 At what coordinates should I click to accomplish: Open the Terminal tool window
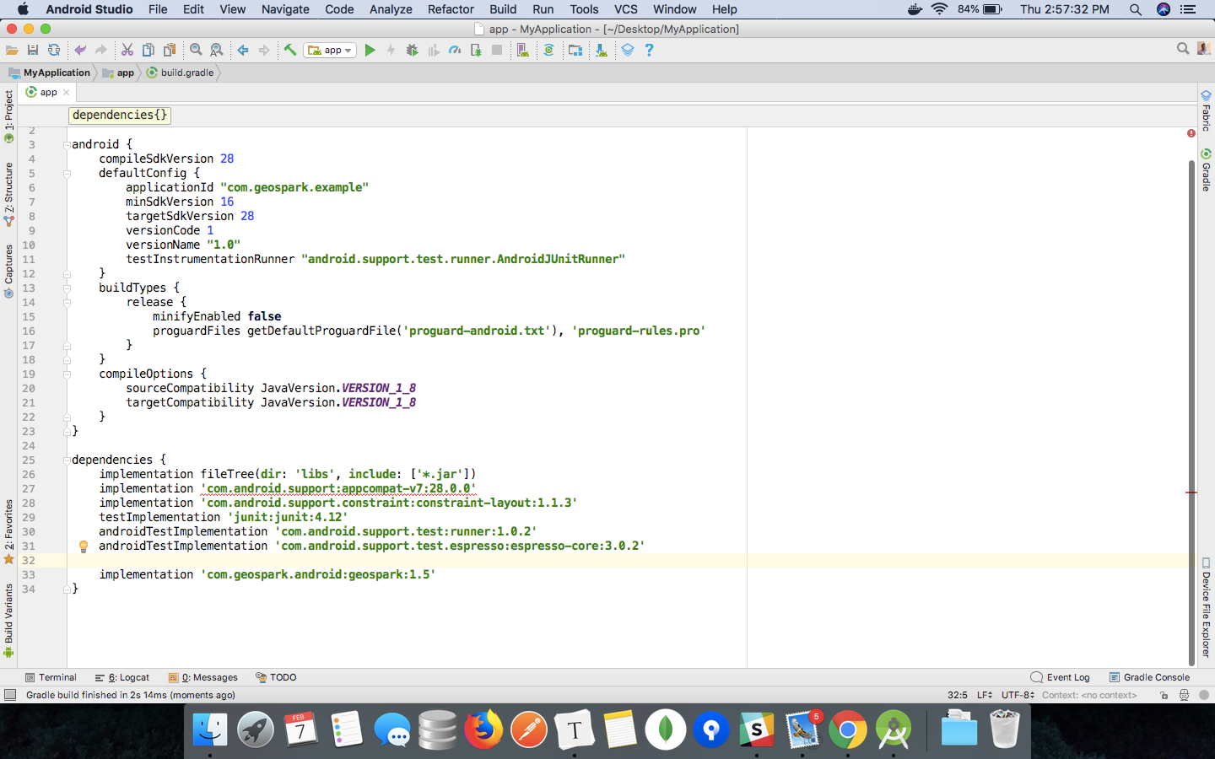(x=51, y=677)
